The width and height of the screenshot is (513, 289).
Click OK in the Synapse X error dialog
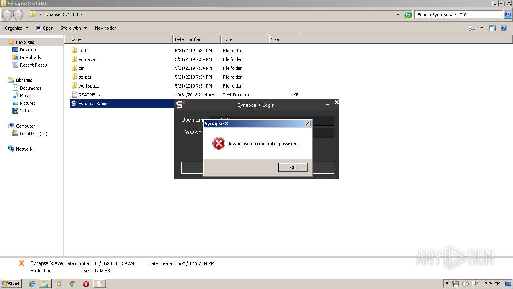[293, 167]
